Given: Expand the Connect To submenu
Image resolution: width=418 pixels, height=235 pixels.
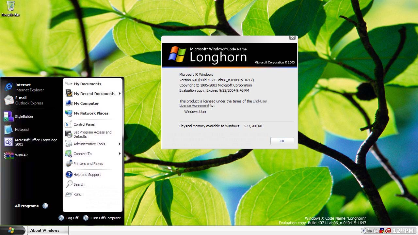Looking at the screenshot, I should [82, 153].
